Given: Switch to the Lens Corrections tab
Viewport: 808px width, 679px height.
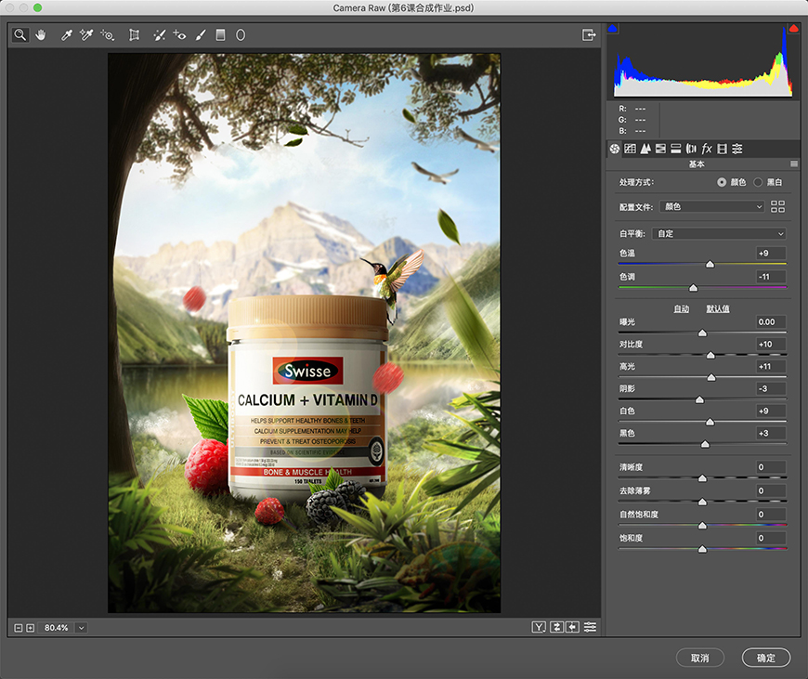Looking at the screenshot, I should tap(692, 149).
